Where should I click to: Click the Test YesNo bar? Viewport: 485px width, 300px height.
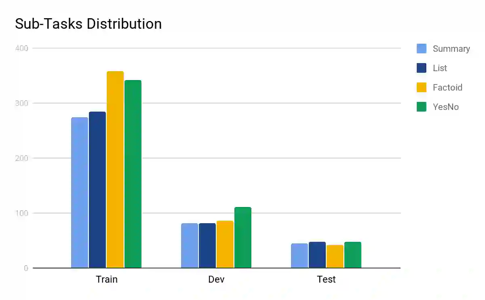click(x=353, y=255)
